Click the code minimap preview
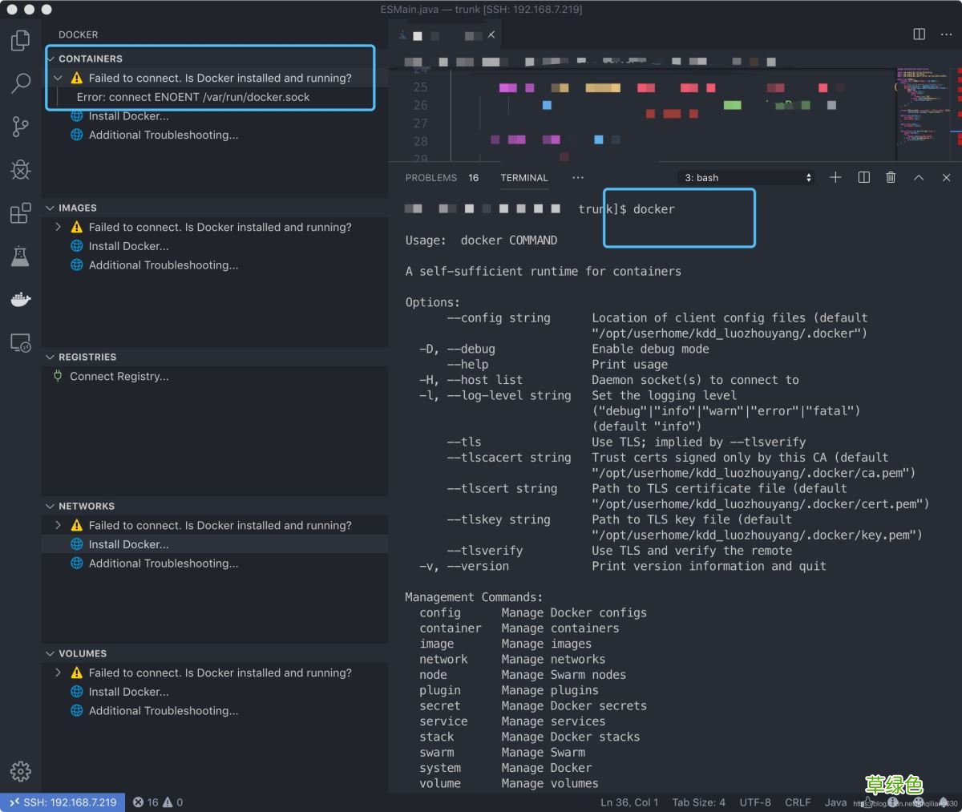962x812 pixels. [925, 112]
